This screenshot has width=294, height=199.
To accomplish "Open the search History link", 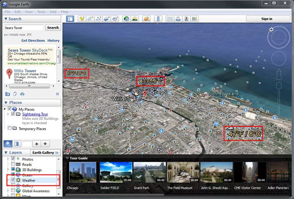I will tap(53, 40).
